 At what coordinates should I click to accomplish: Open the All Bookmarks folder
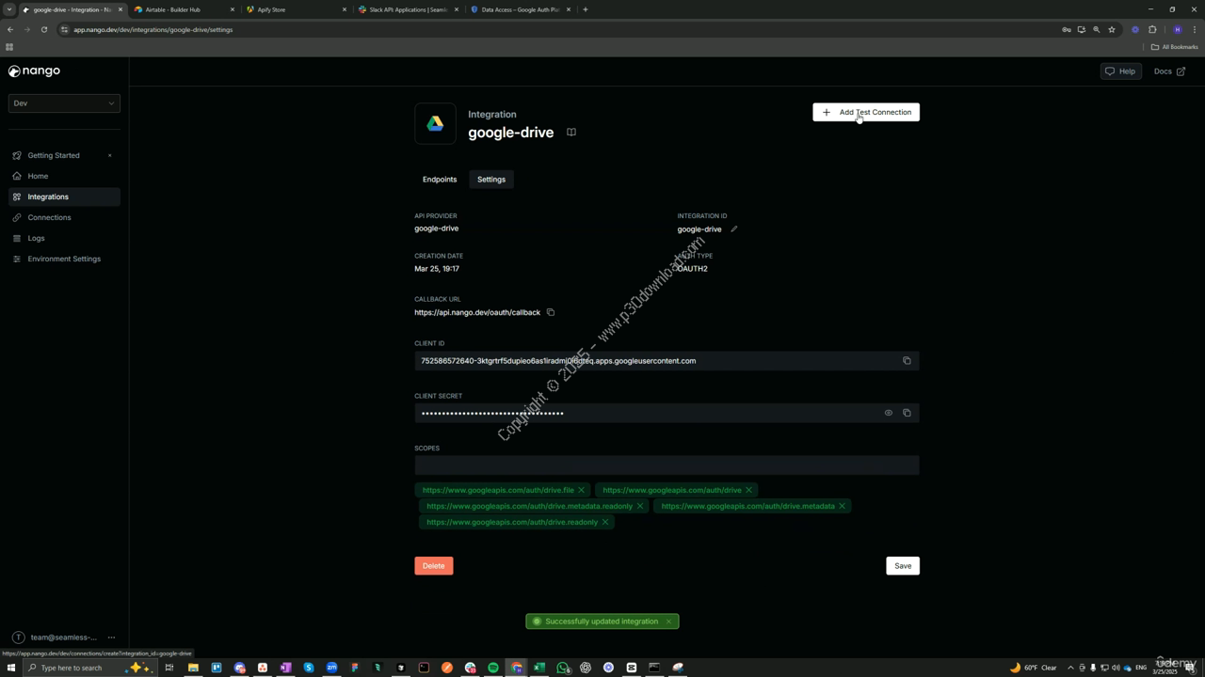(x=1175, y=47)
